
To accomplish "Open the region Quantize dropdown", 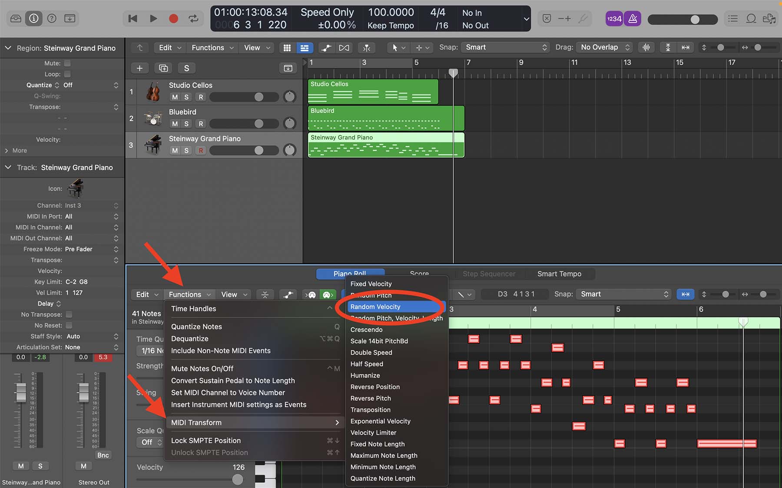I will click(x=91, y=85).
